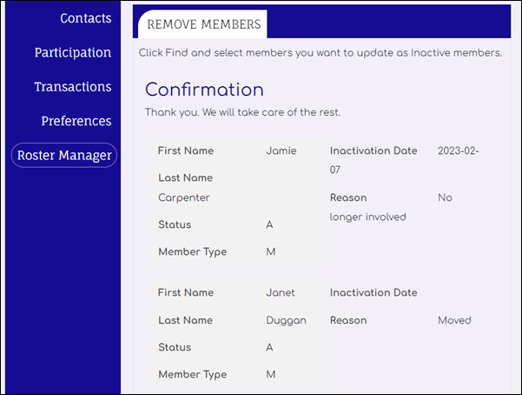Click Jamie's inactivation date value 2023-02-

pos(458,151)
